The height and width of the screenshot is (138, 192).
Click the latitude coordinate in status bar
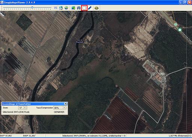coord(6,136)
